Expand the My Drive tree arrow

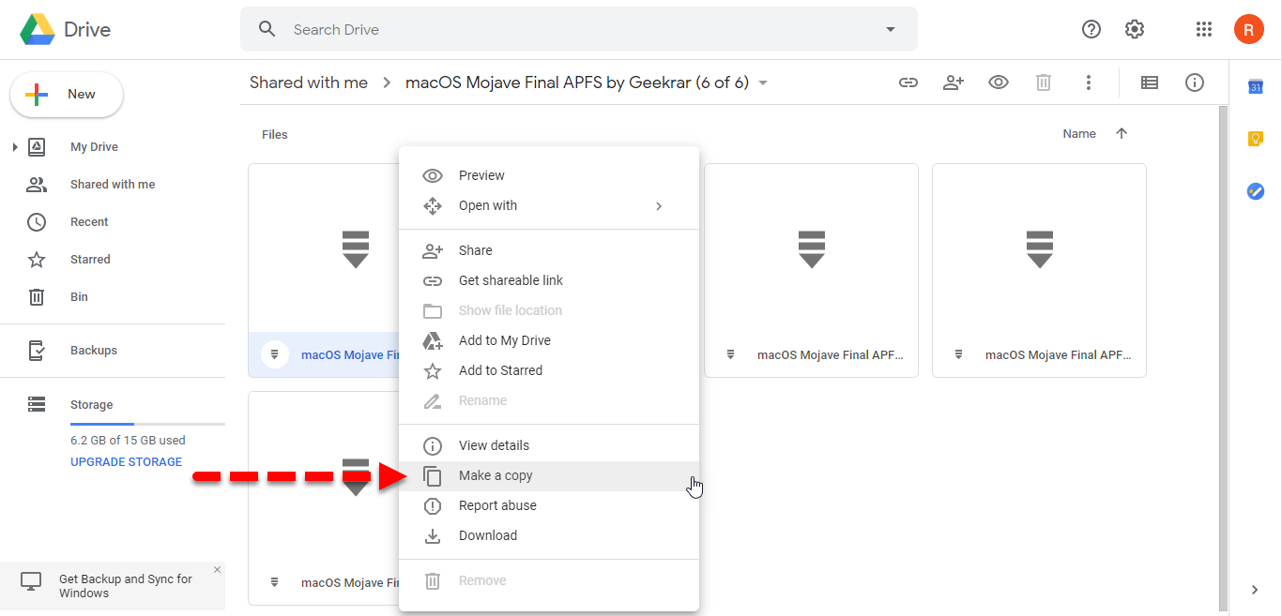15,147
